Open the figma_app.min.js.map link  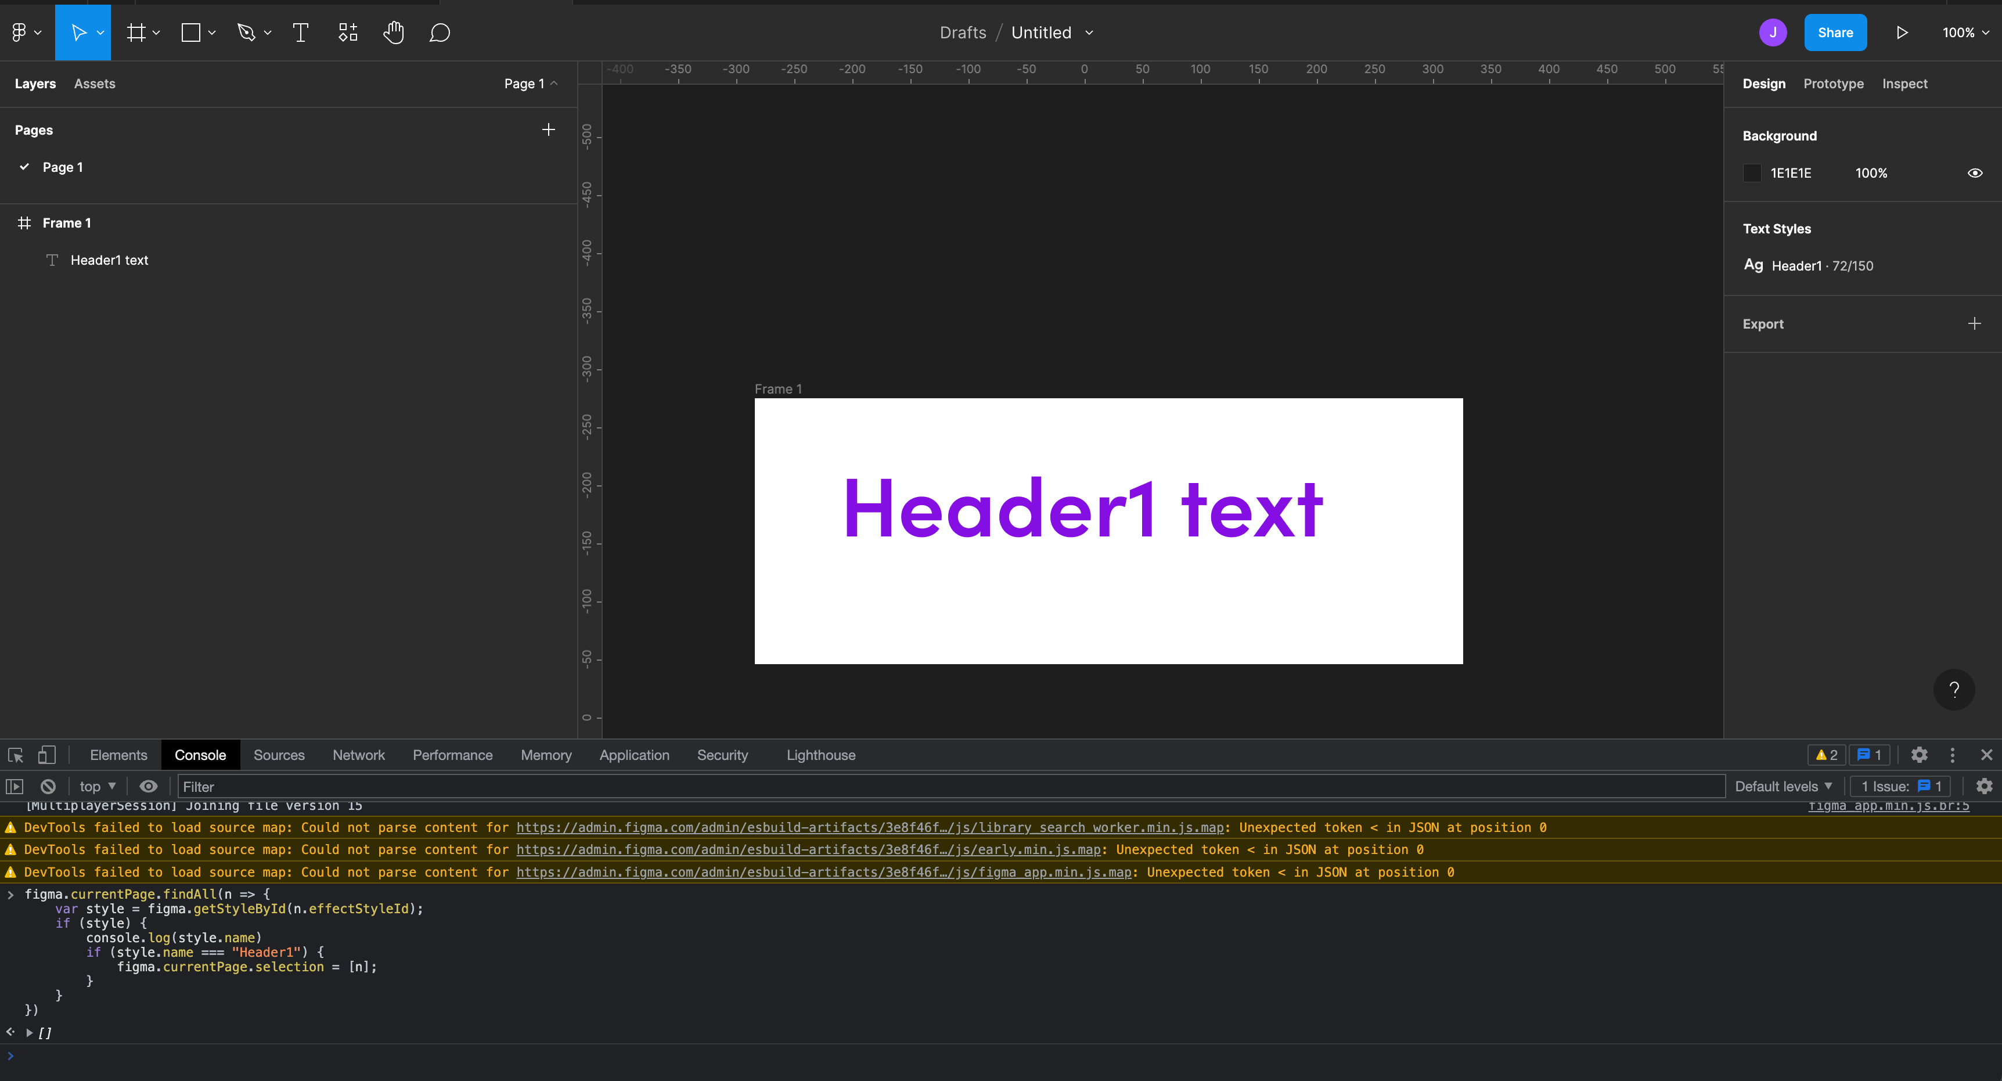tap(824, 872)
